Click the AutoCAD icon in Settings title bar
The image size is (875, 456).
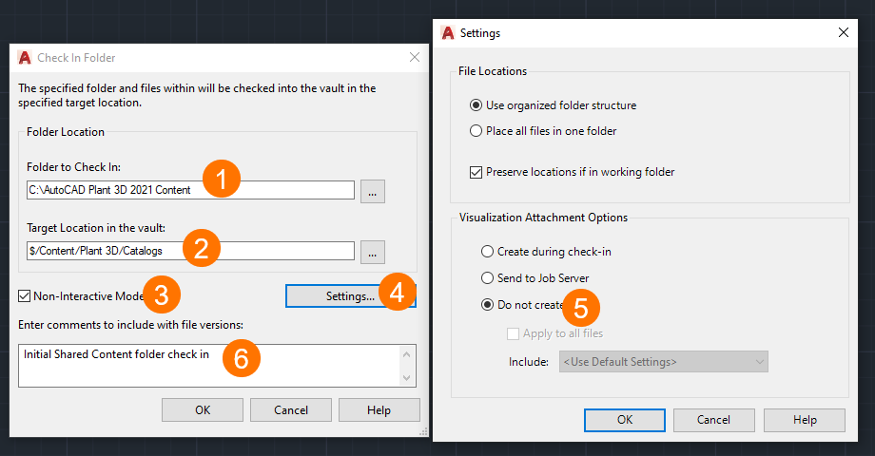[x=448, y=32]
